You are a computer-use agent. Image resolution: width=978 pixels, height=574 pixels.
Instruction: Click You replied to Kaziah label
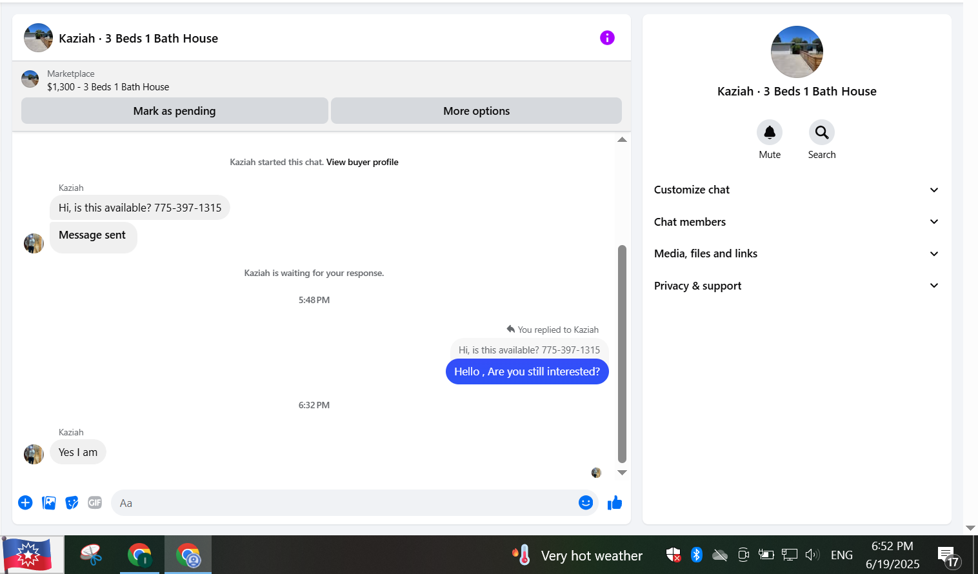coord(553,330)
